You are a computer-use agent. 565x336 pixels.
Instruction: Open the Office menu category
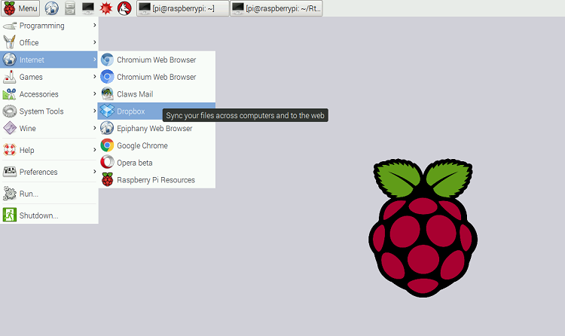[50, 42]
